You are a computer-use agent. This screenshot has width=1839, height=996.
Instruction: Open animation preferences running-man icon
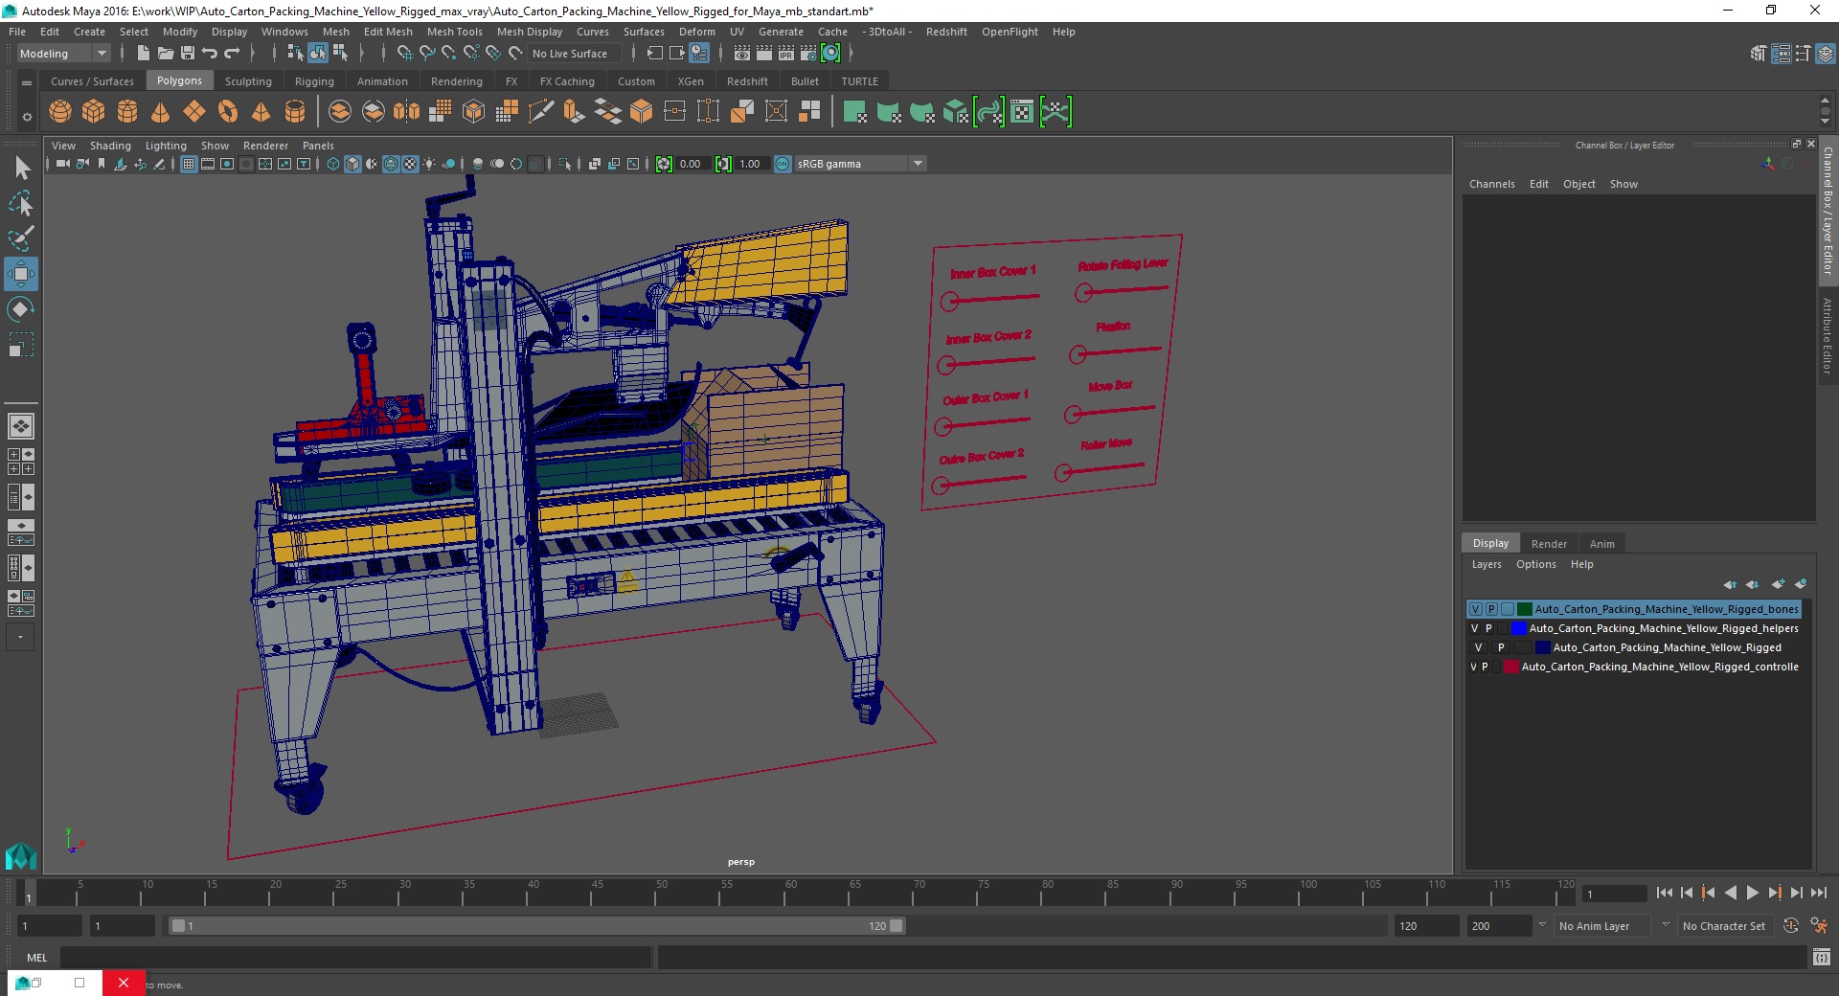[1819, 926]
